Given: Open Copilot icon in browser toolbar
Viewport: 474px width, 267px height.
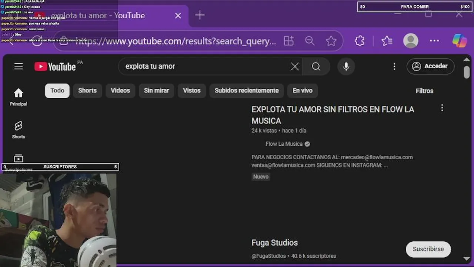Looking at the screenshot, I should [x=460, y=41].
